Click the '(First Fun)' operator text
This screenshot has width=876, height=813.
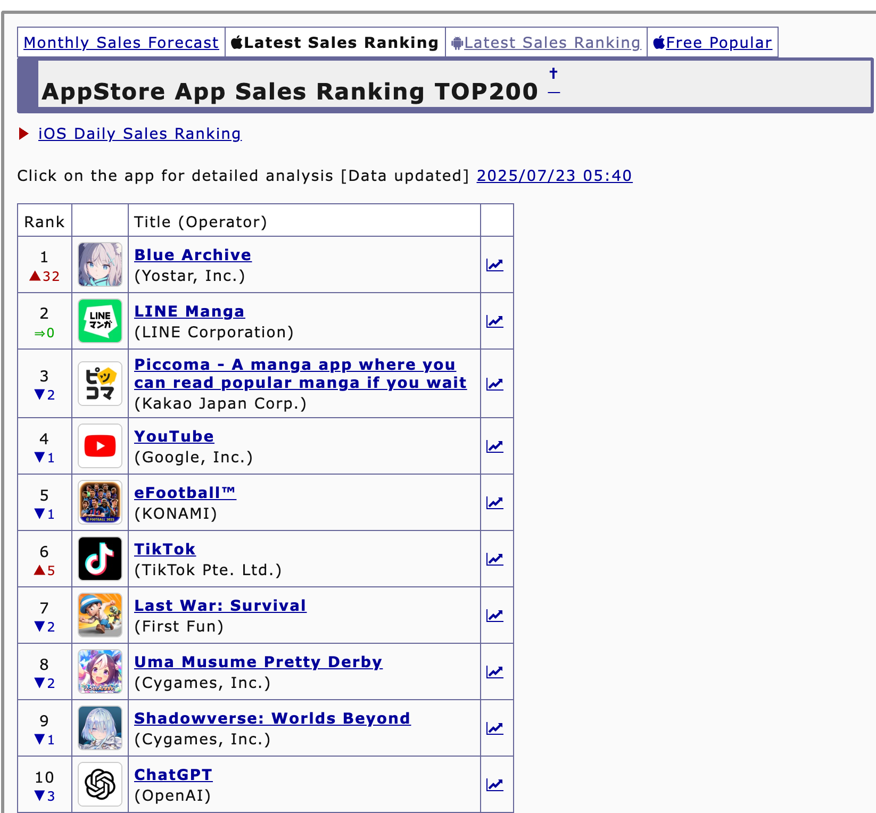point(179,626)
